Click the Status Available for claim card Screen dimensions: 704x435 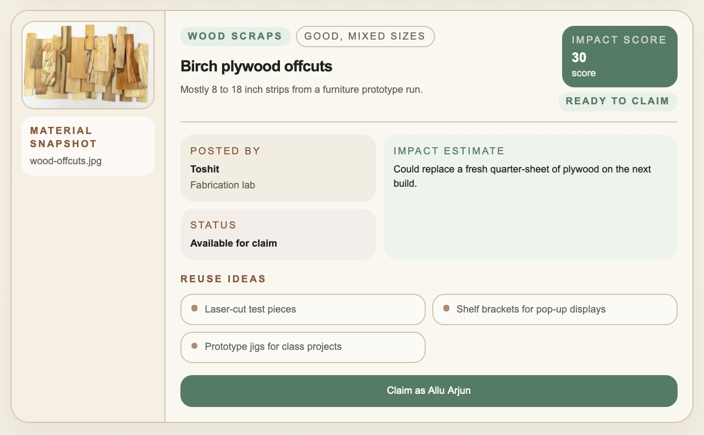point(278,234)
